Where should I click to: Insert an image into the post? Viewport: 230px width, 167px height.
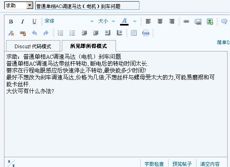pyautogui.click(x=210, y=21)
